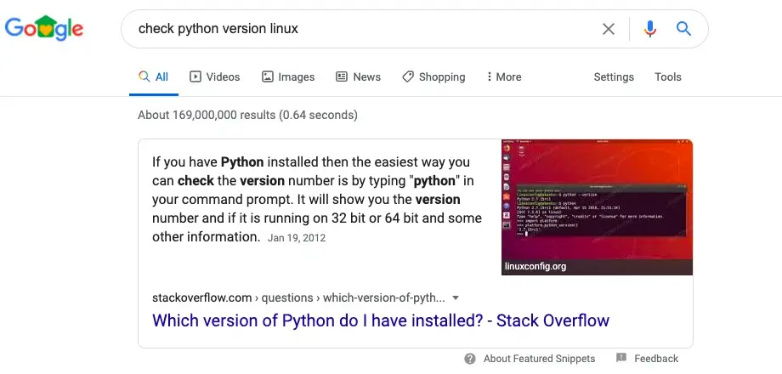Click the 'About 169,000,000 results' text
This screenshot has width=782, height=374.
pyautogui.click(x=247, y=116)
